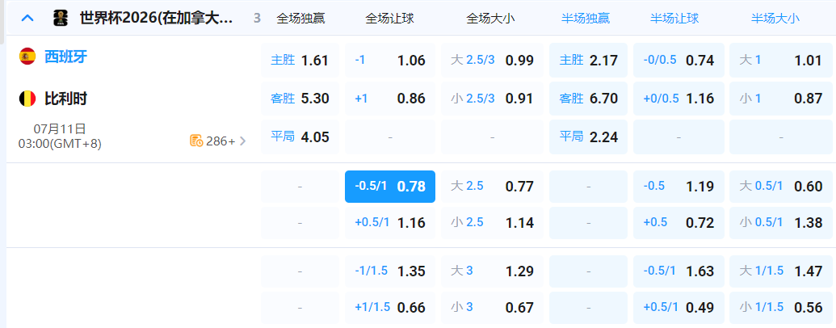Select 全场让球 column header
This screenshot has height=328, width=836.
tap(390, 19)
